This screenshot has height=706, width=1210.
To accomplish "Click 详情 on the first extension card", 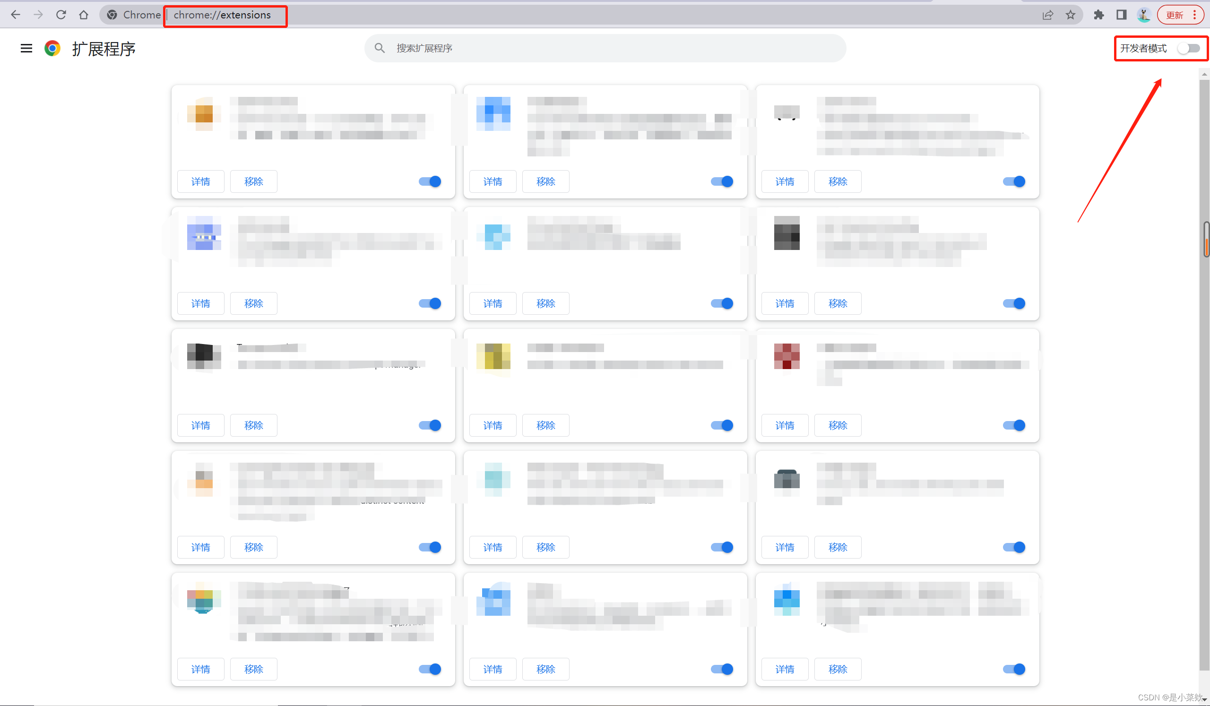I will (201, 181).
